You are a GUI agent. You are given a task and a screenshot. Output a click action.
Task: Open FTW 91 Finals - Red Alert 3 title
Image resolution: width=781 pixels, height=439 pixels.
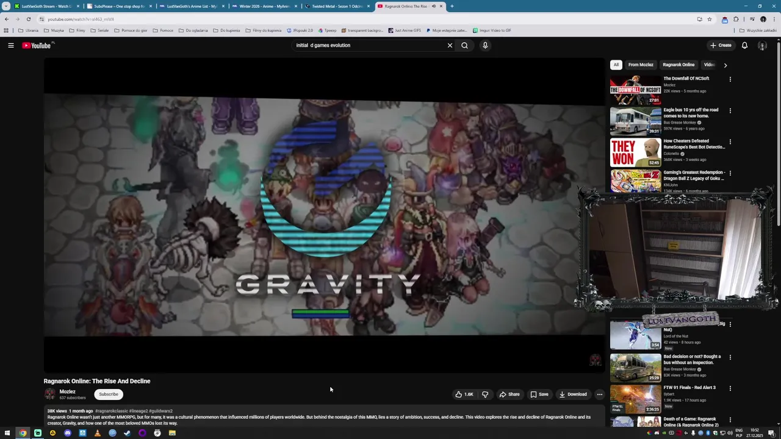[x=689, y=388]
